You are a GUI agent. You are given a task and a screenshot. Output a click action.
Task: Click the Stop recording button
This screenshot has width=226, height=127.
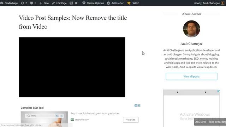pyautogui.click(x=217, y=122)
